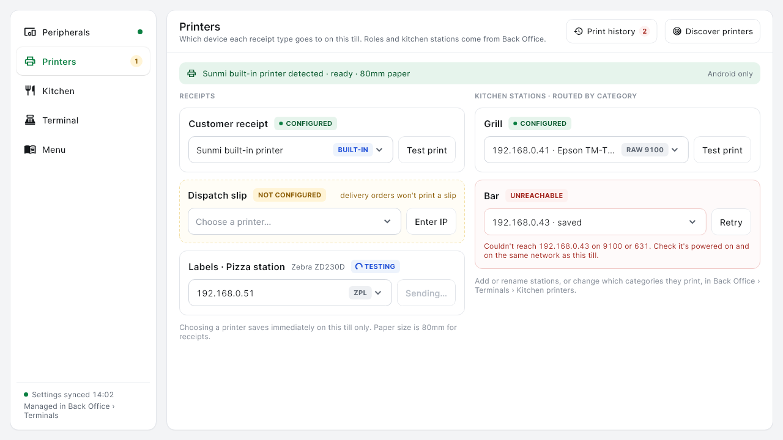Open the Terminal section
Screen dimensions: 783x440
83,120
